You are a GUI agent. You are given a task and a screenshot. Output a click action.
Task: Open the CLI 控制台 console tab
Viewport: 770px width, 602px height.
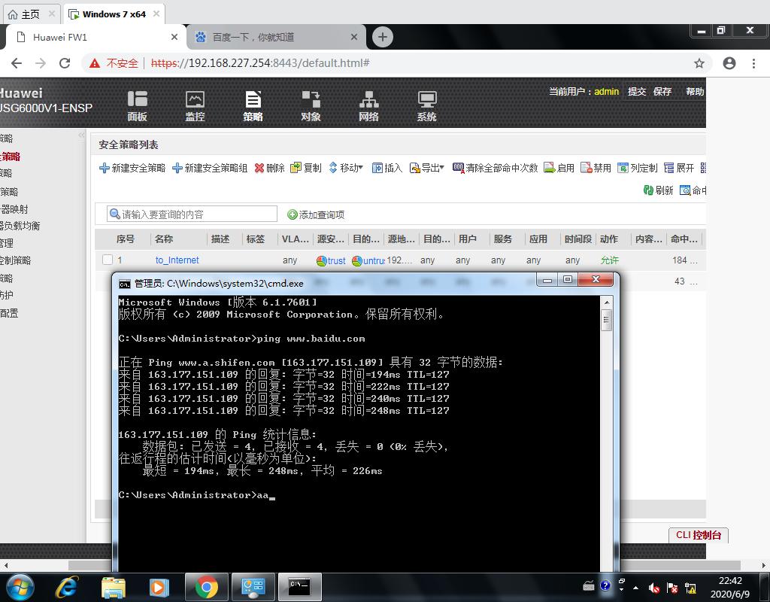coord(699,535)
